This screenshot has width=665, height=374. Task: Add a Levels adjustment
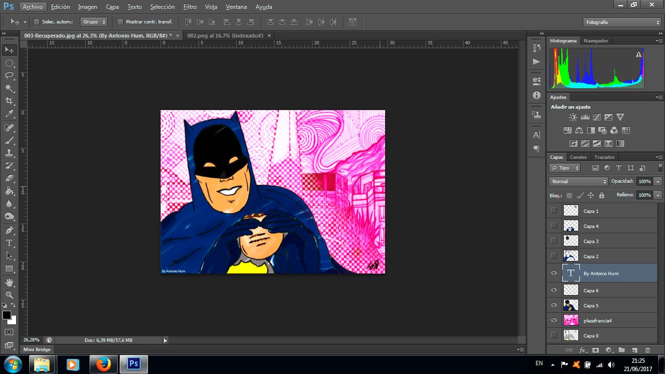click(585, 117)
